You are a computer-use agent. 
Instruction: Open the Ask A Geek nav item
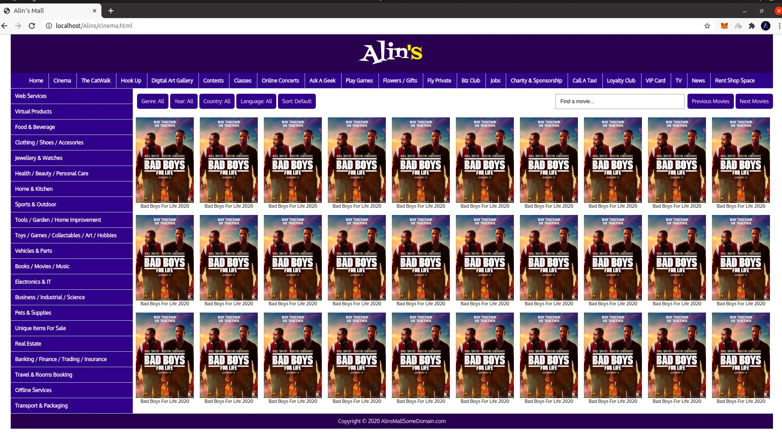(323, 80)
